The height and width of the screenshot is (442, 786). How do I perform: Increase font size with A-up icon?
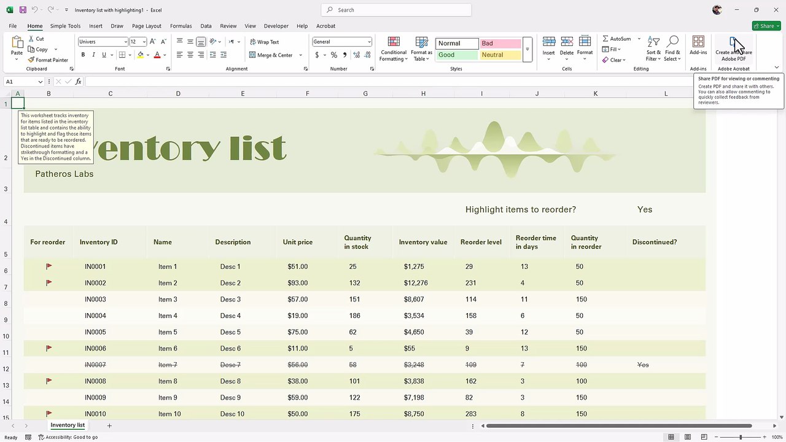(x=154, y=42)
